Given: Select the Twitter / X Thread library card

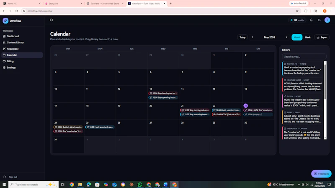Looking at the screenshot, I should click(x=302, y=69).
